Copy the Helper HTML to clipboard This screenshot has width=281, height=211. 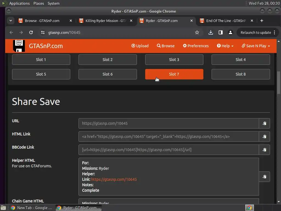tap(264, 177)
